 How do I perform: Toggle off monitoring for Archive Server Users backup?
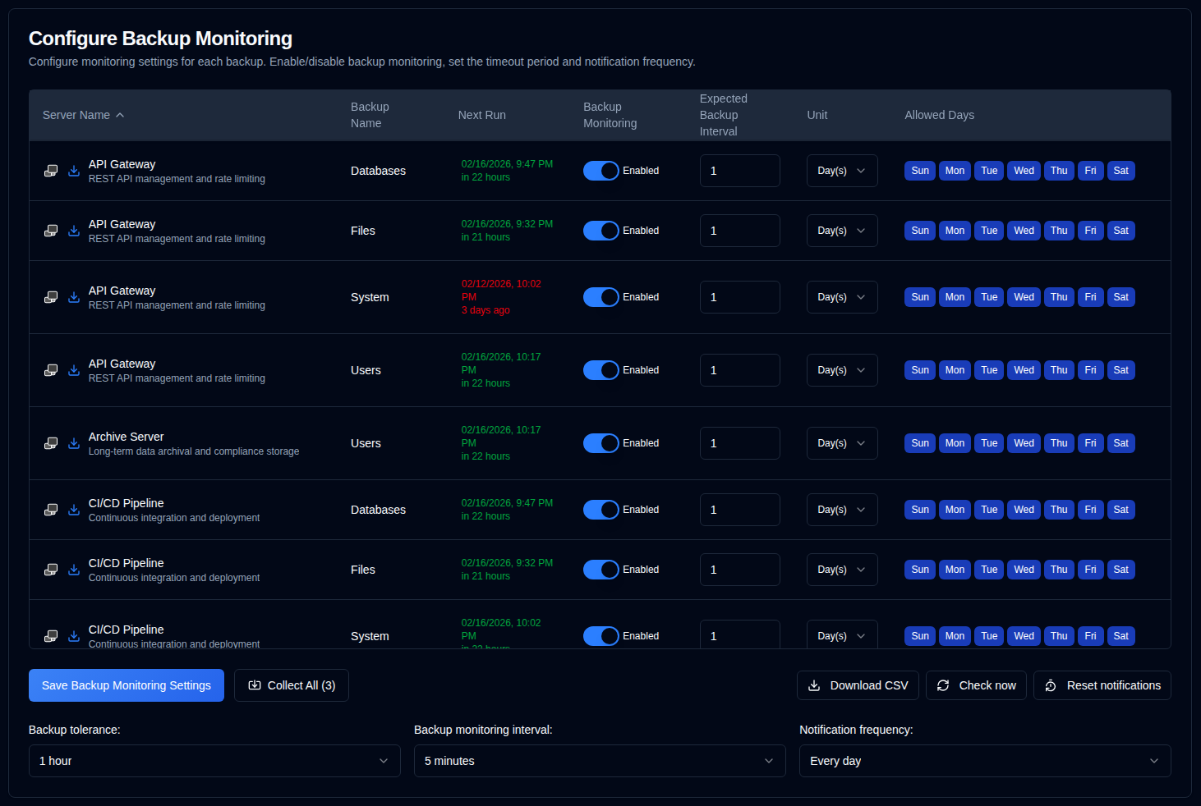point(600,443)
